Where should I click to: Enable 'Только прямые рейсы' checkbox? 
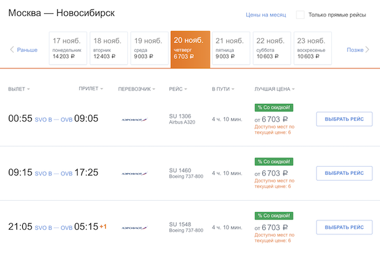pyautogui.click(x=300, y=15)
